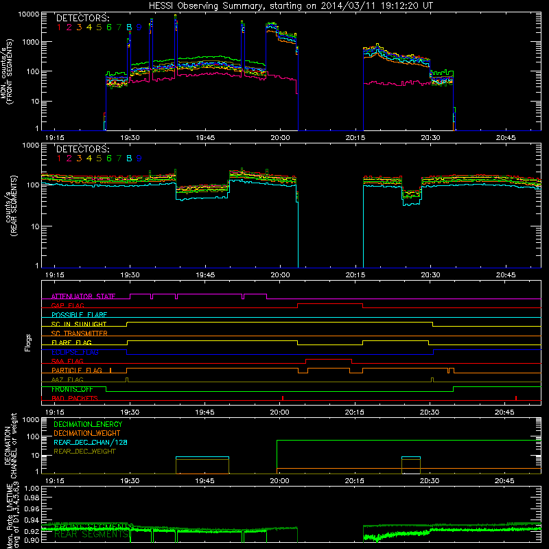Click the 1.00 tick label on livetime axis
The image size is (549, 549).
coord(32,489)
